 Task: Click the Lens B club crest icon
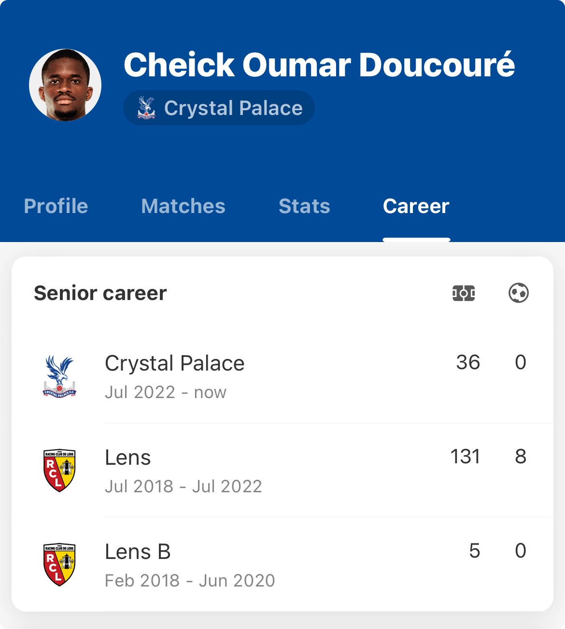tap(59, 564)
